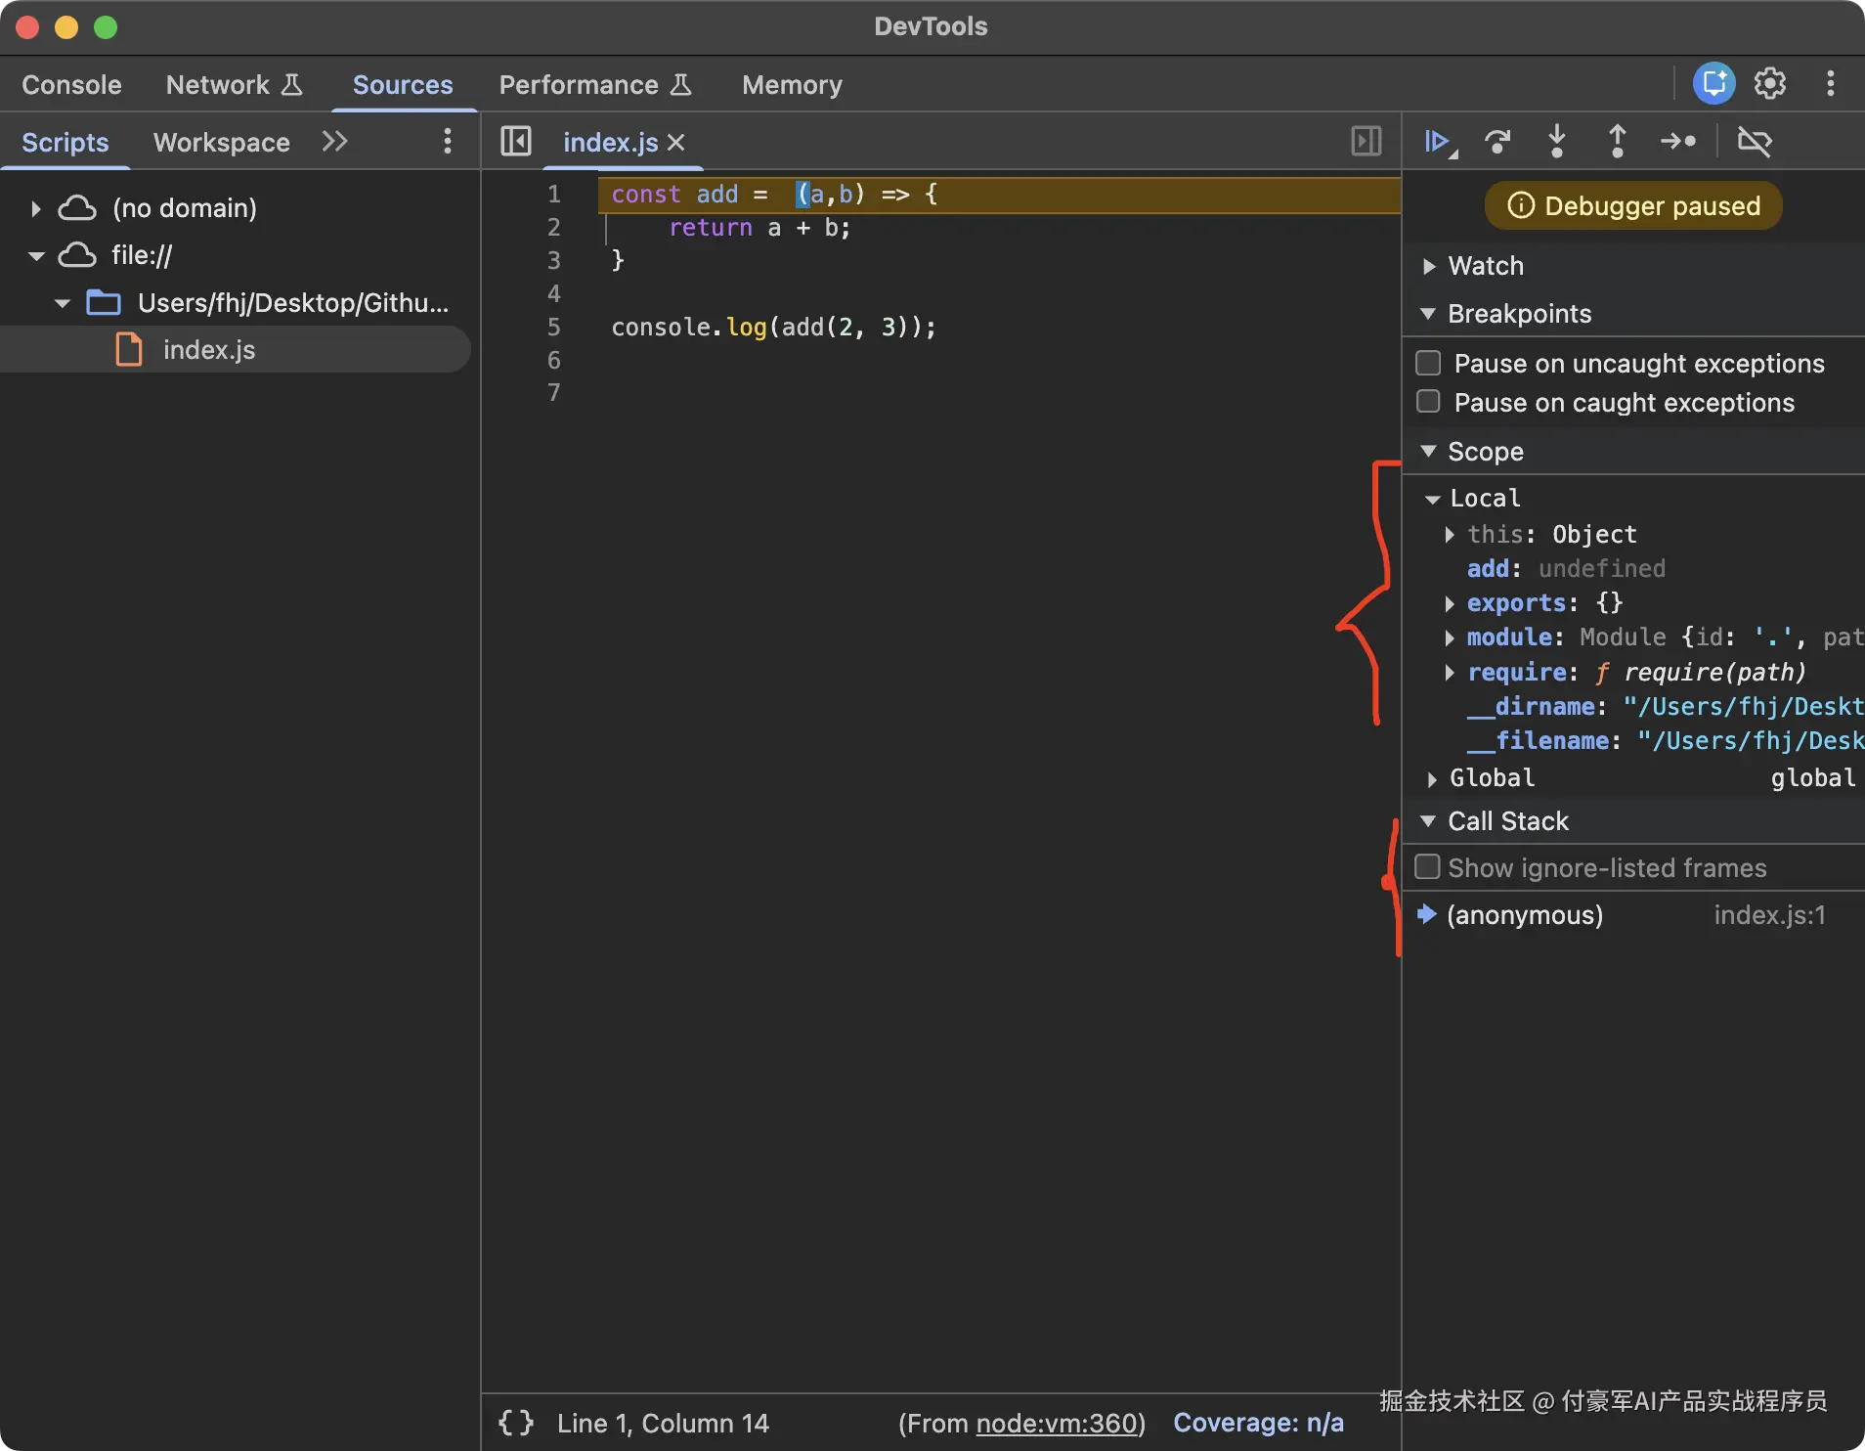
Task: Close the index.js editor tab
Action: (x=676, y=143)
